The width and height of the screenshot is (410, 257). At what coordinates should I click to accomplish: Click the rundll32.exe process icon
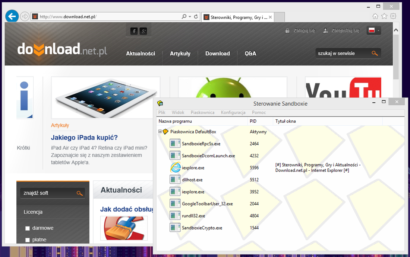coord(175,215)
